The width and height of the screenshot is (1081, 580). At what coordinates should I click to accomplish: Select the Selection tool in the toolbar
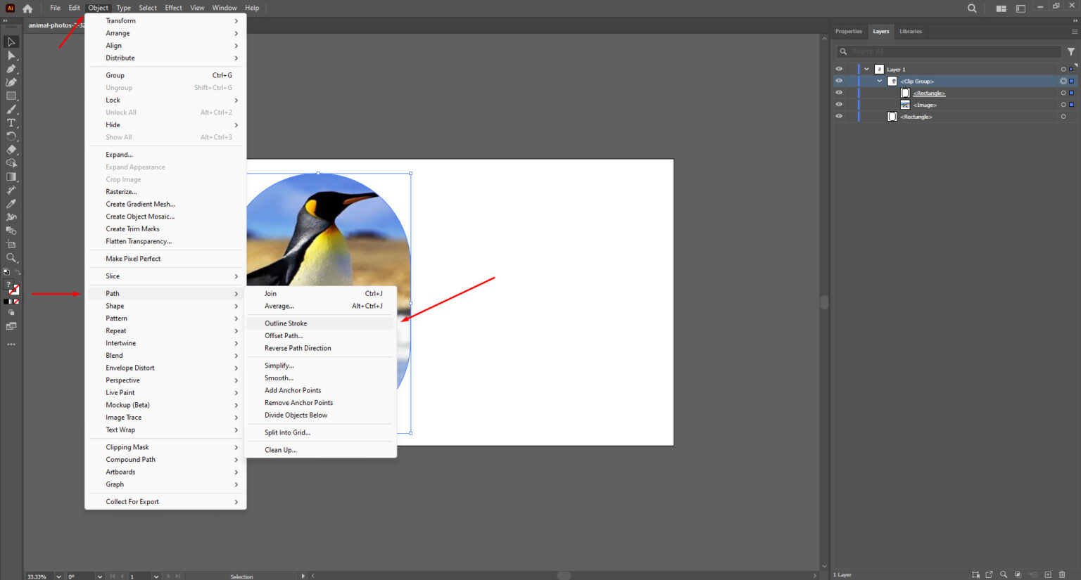pyautogui.click(x=11, y=42)
